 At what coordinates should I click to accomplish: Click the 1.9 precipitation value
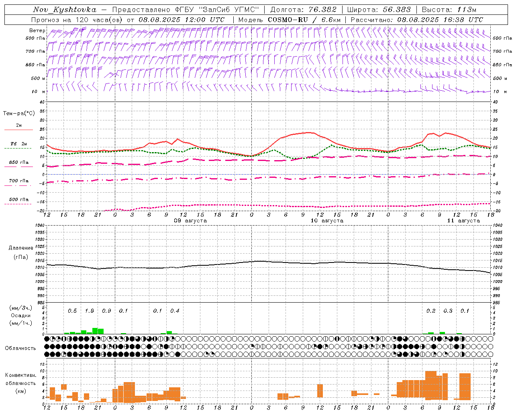coord(89,311)
